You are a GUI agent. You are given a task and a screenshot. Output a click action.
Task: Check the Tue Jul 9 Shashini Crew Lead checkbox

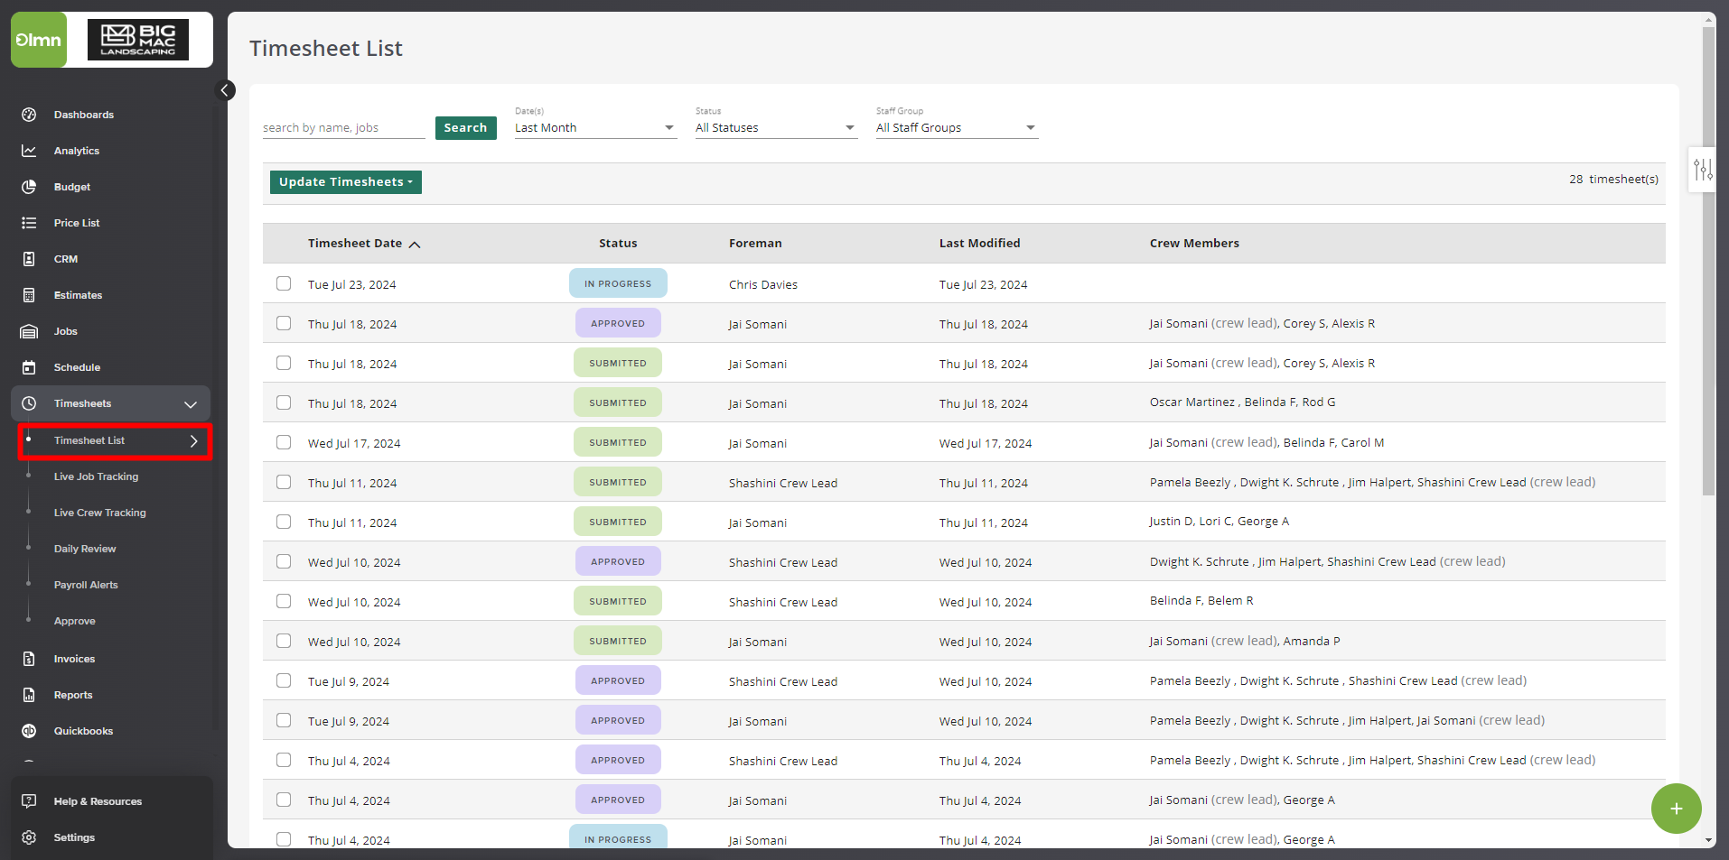coord(284,680)
